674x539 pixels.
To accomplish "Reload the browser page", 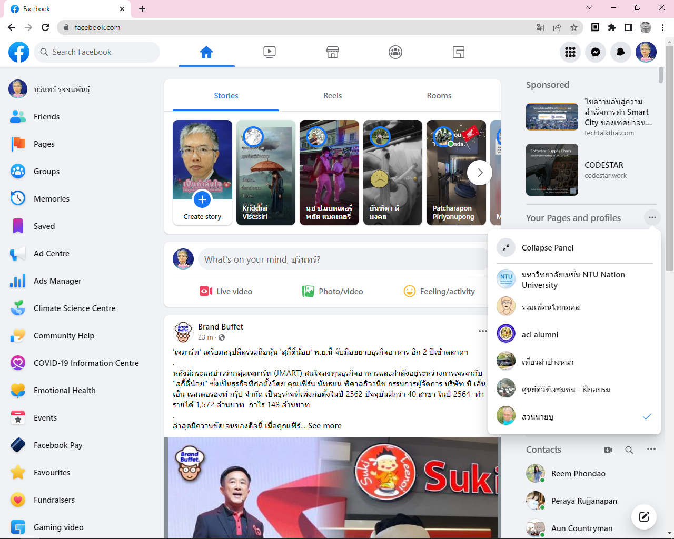I will click(45, 27).
